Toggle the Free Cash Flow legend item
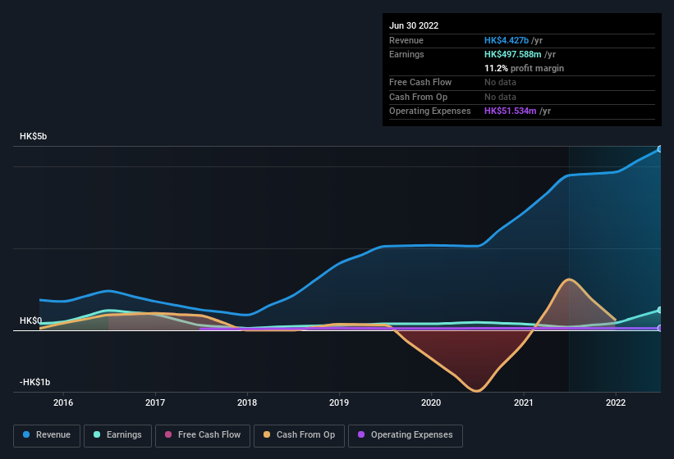 [x=202, y=435]
